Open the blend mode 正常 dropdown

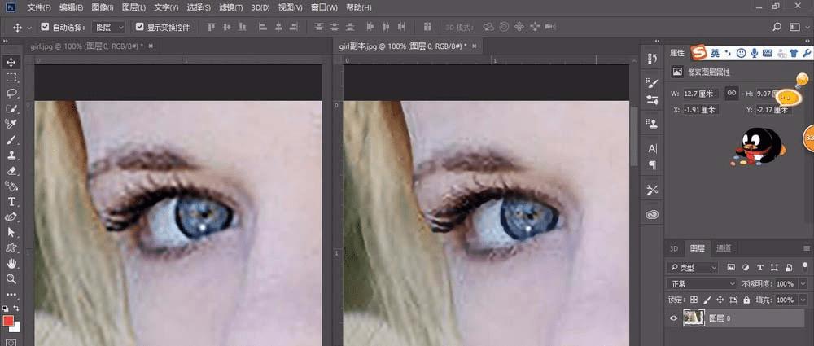(x=702, y=283)
